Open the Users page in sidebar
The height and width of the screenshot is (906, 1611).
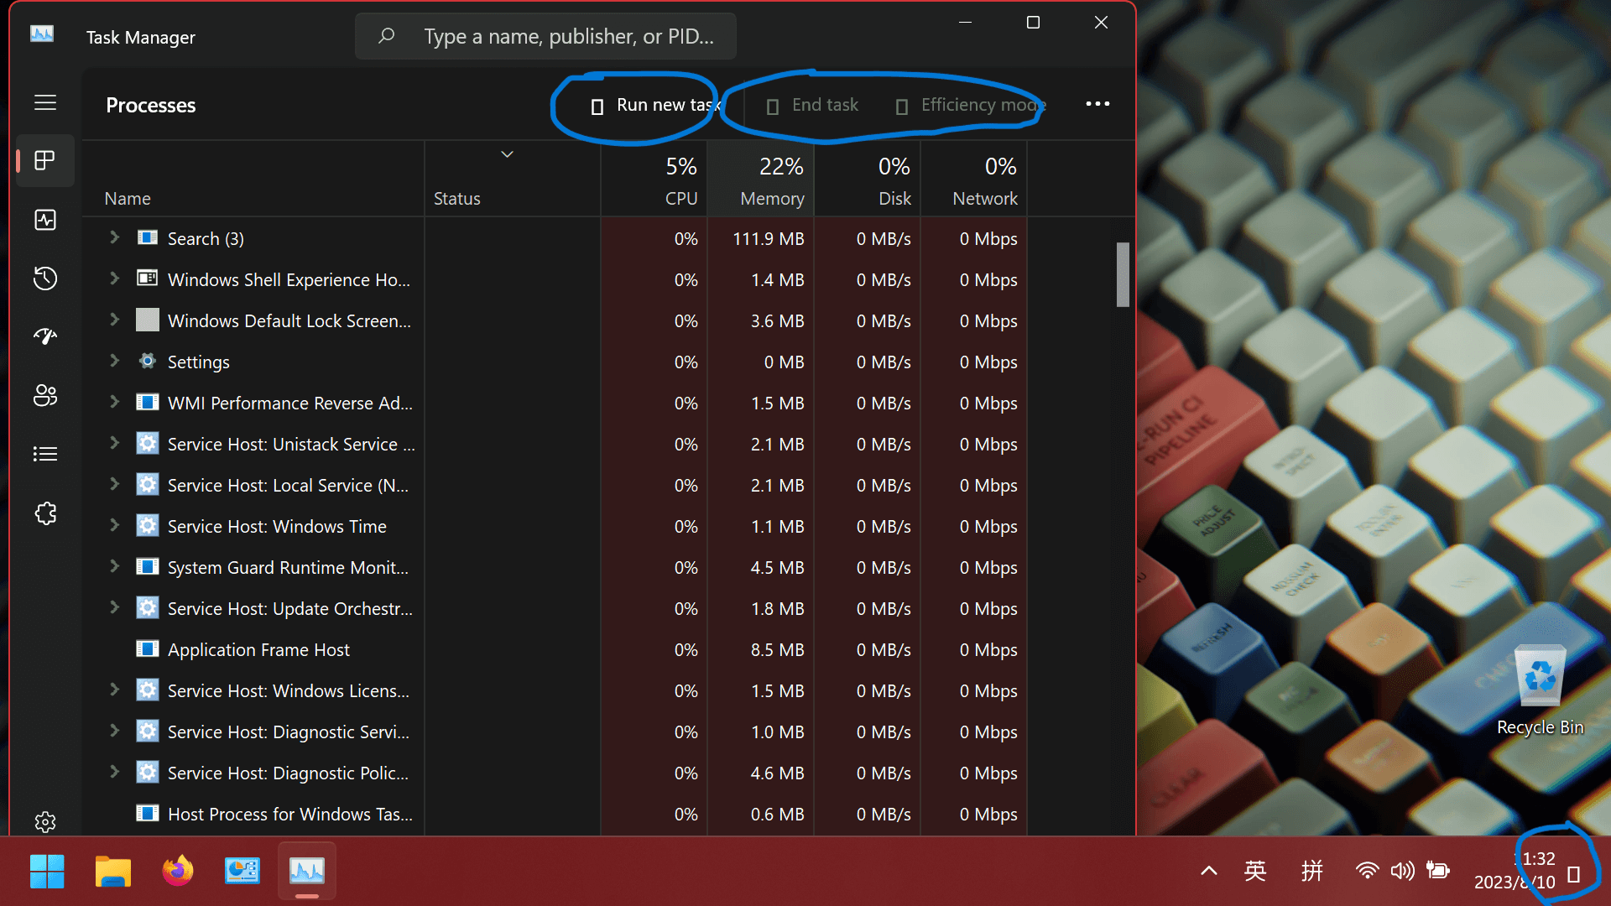pos(45,395)
